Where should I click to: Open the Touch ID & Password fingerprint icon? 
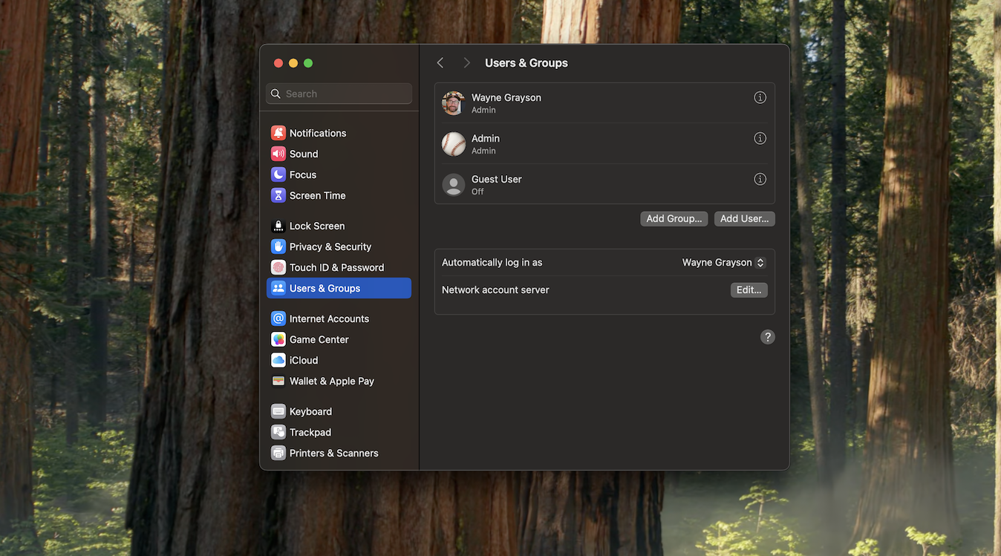(278, 267)
